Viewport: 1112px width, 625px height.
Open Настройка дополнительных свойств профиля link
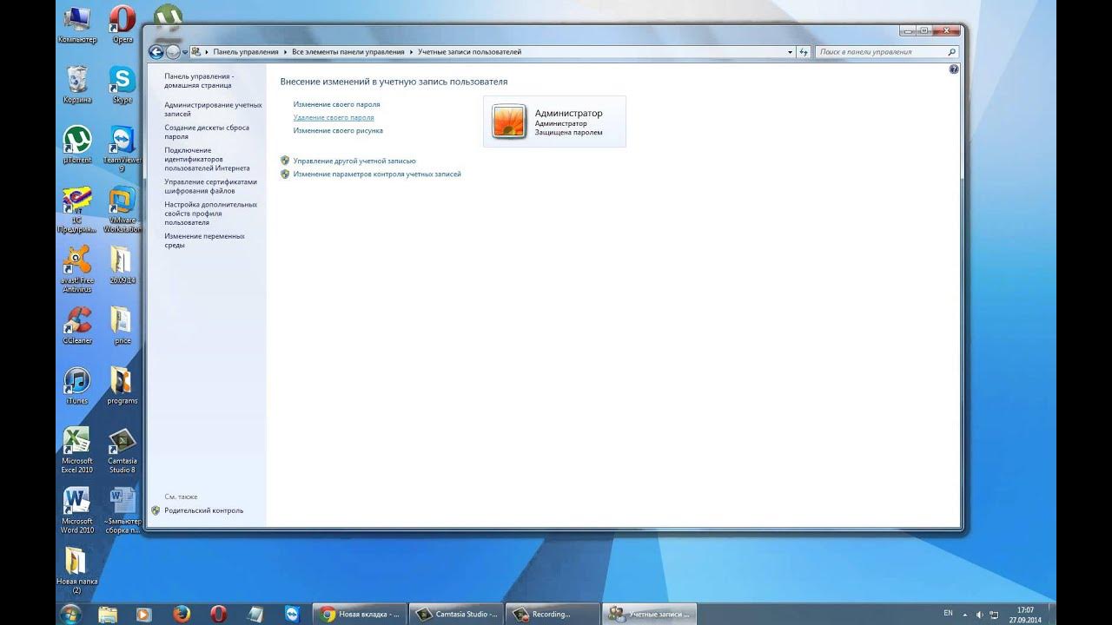tap(211, 214)
